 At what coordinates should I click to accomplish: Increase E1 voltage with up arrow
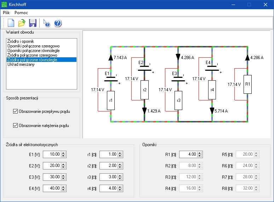click(x=63, y=152)
